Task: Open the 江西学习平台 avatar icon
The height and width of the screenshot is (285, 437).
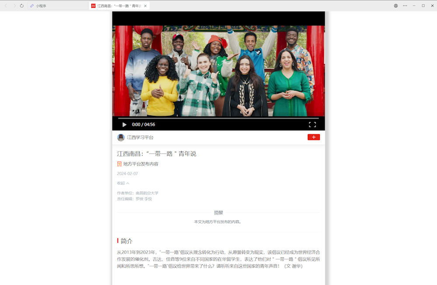Action: pos(121,137)
